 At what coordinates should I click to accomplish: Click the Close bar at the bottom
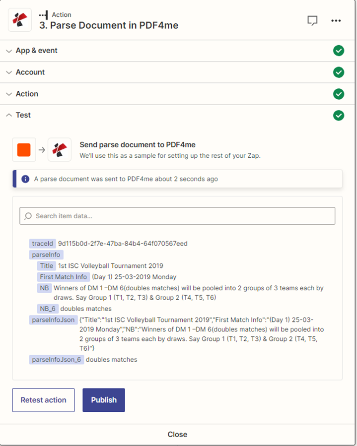(x=177, y=434)
